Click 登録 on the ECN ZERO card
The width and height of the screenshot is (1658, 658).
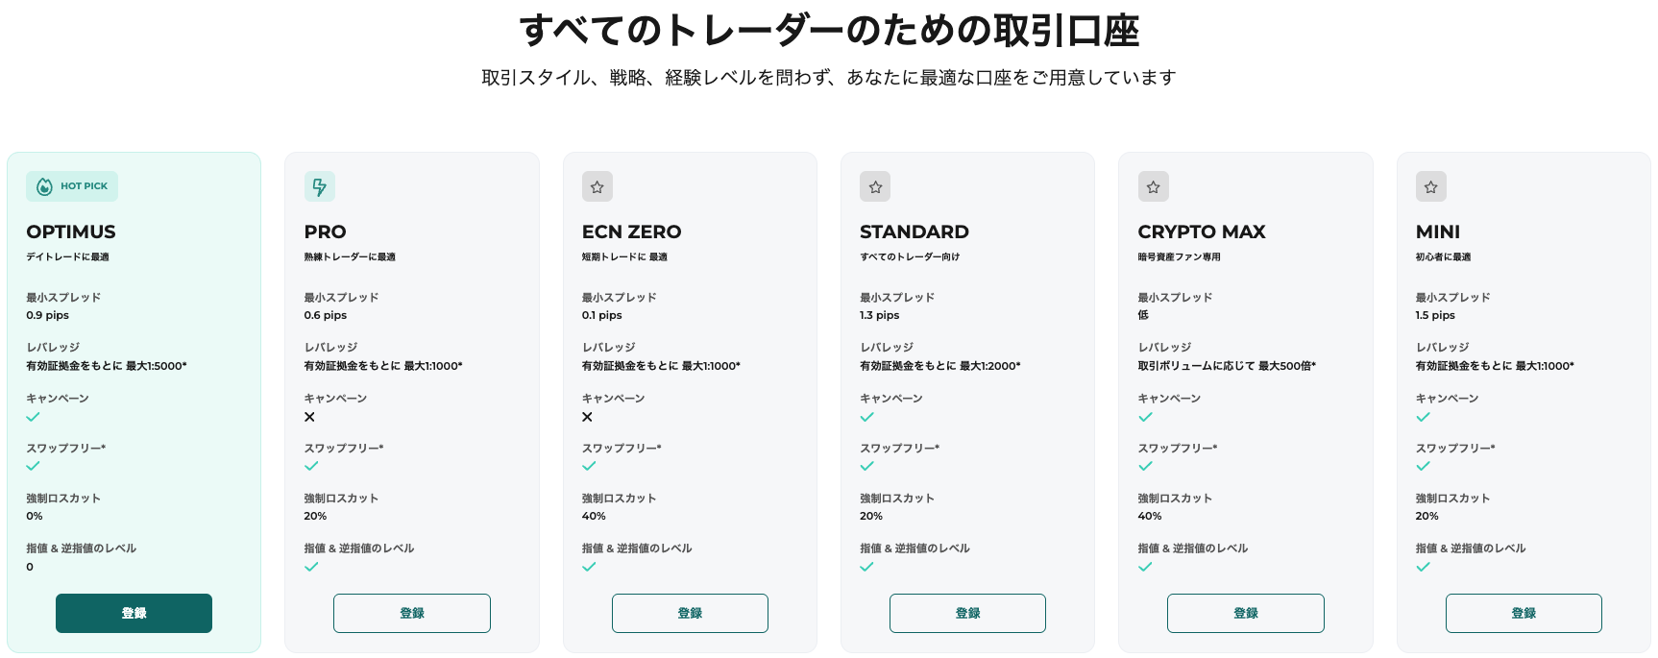(690, 613)
